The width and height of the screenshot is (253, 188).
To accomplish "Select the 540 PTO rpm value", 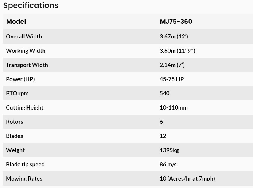I will tap(165, 93).
